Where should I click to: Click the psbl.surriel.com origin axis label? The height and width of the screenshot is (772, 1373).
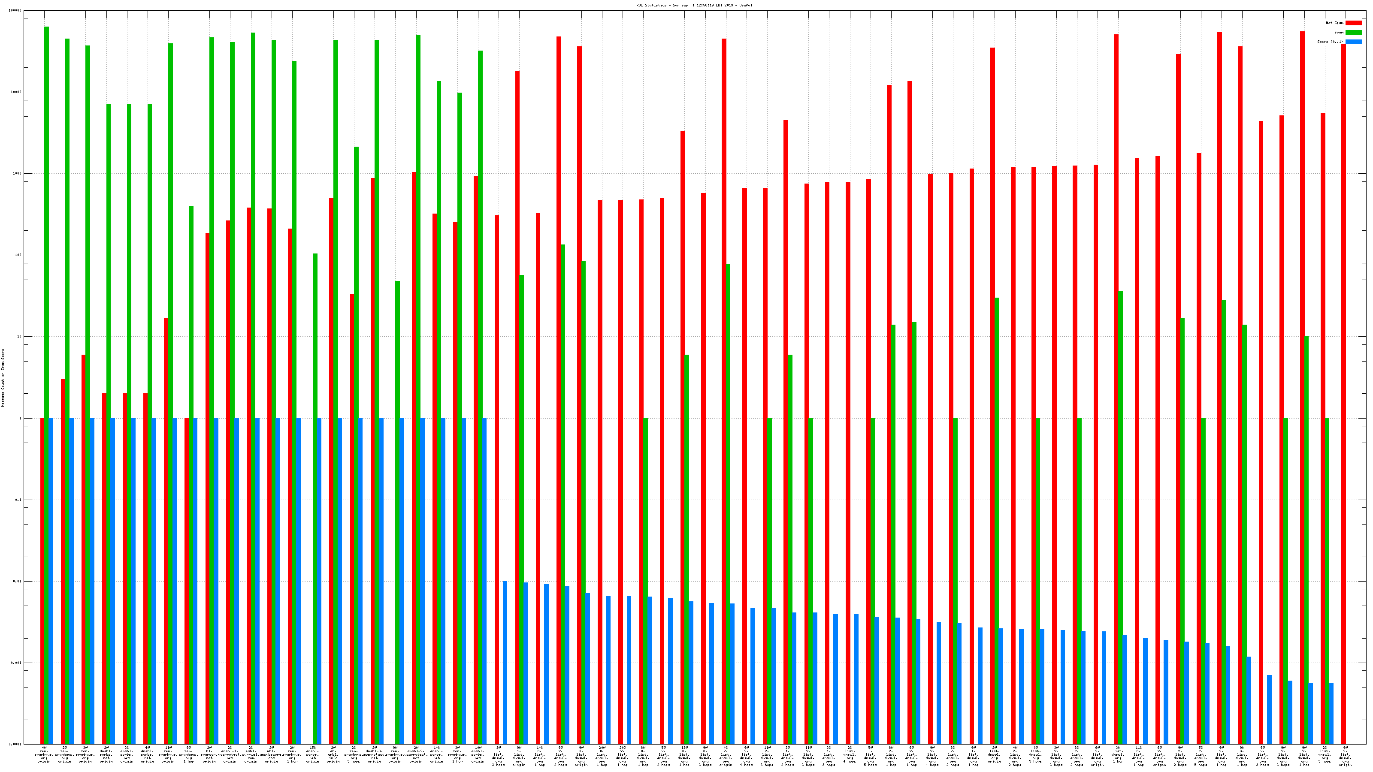point(251,754)
